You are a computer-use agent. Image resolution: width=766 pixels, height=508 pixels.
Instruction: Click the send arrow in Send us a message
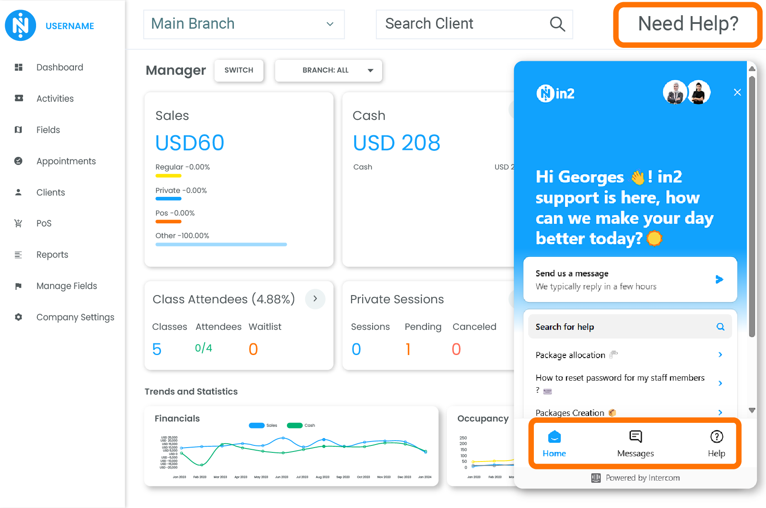pyautogui.click(x=719, y=279)
